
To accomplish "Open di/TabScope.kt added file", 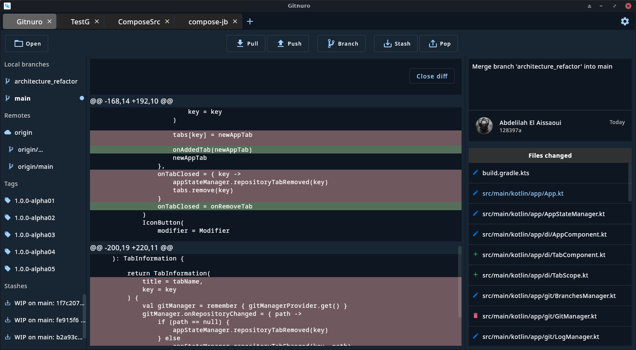I will coord(550,275).
